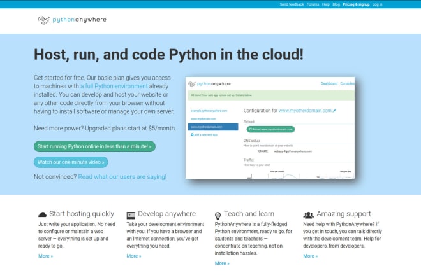
Task: Click Log in at top right
Action: tap(377, 4)
